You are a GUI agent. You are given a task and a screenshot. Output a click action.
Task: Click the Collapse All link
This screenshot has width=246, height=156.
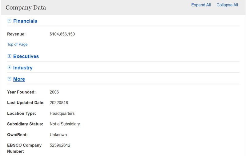227,5
